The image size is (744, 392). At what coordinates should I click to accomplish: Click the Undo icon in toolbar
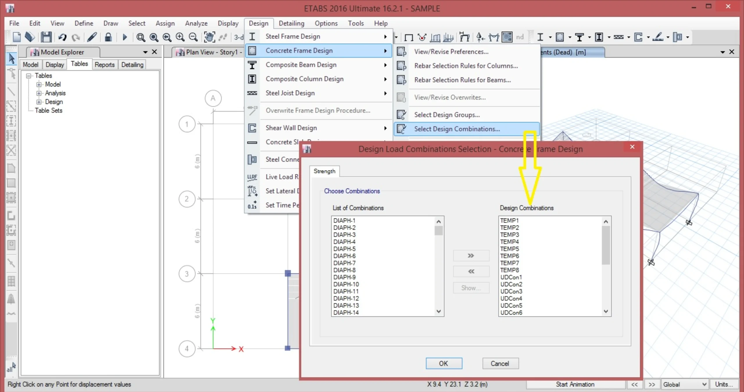click(x=62, y=37)
